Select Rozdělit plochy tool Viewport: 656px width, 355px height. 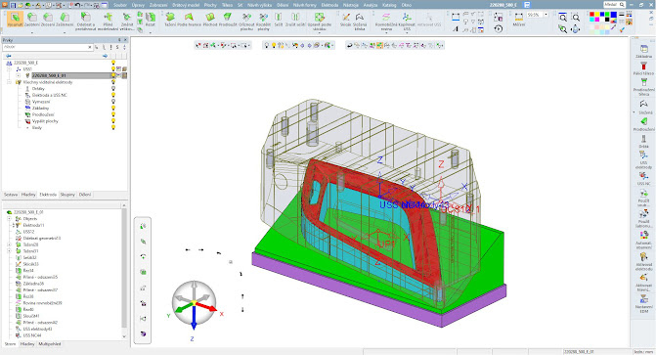264,21
